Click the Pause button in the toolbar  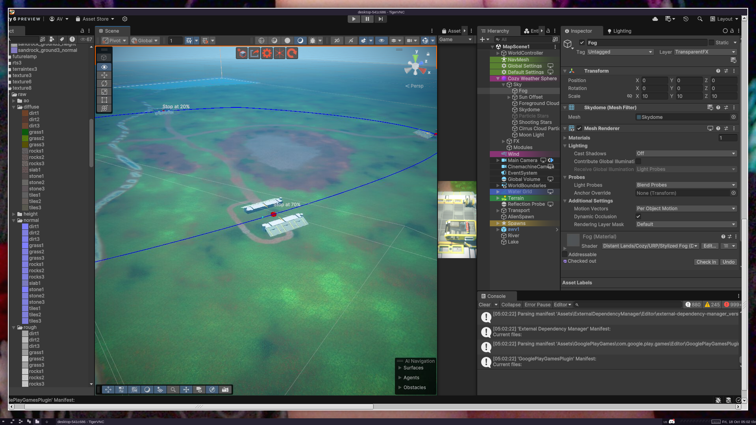367,19
